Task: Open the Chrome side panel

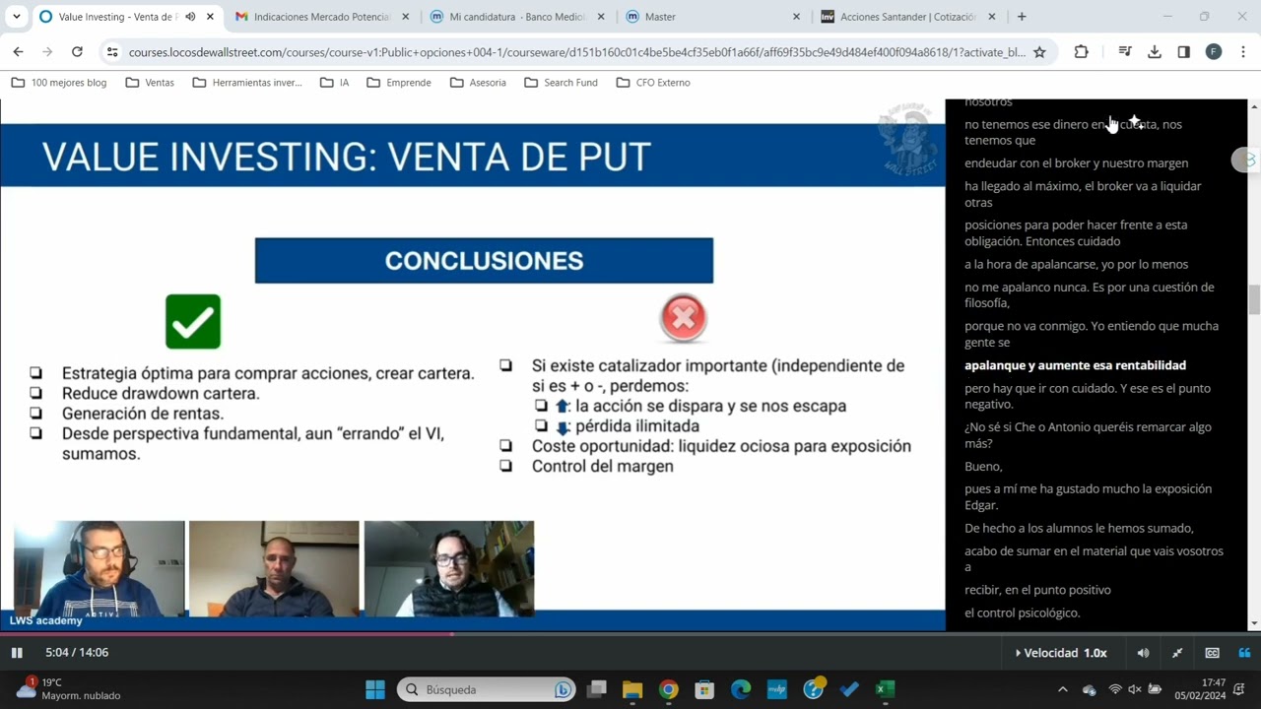Action: [x=1184, y=52]
